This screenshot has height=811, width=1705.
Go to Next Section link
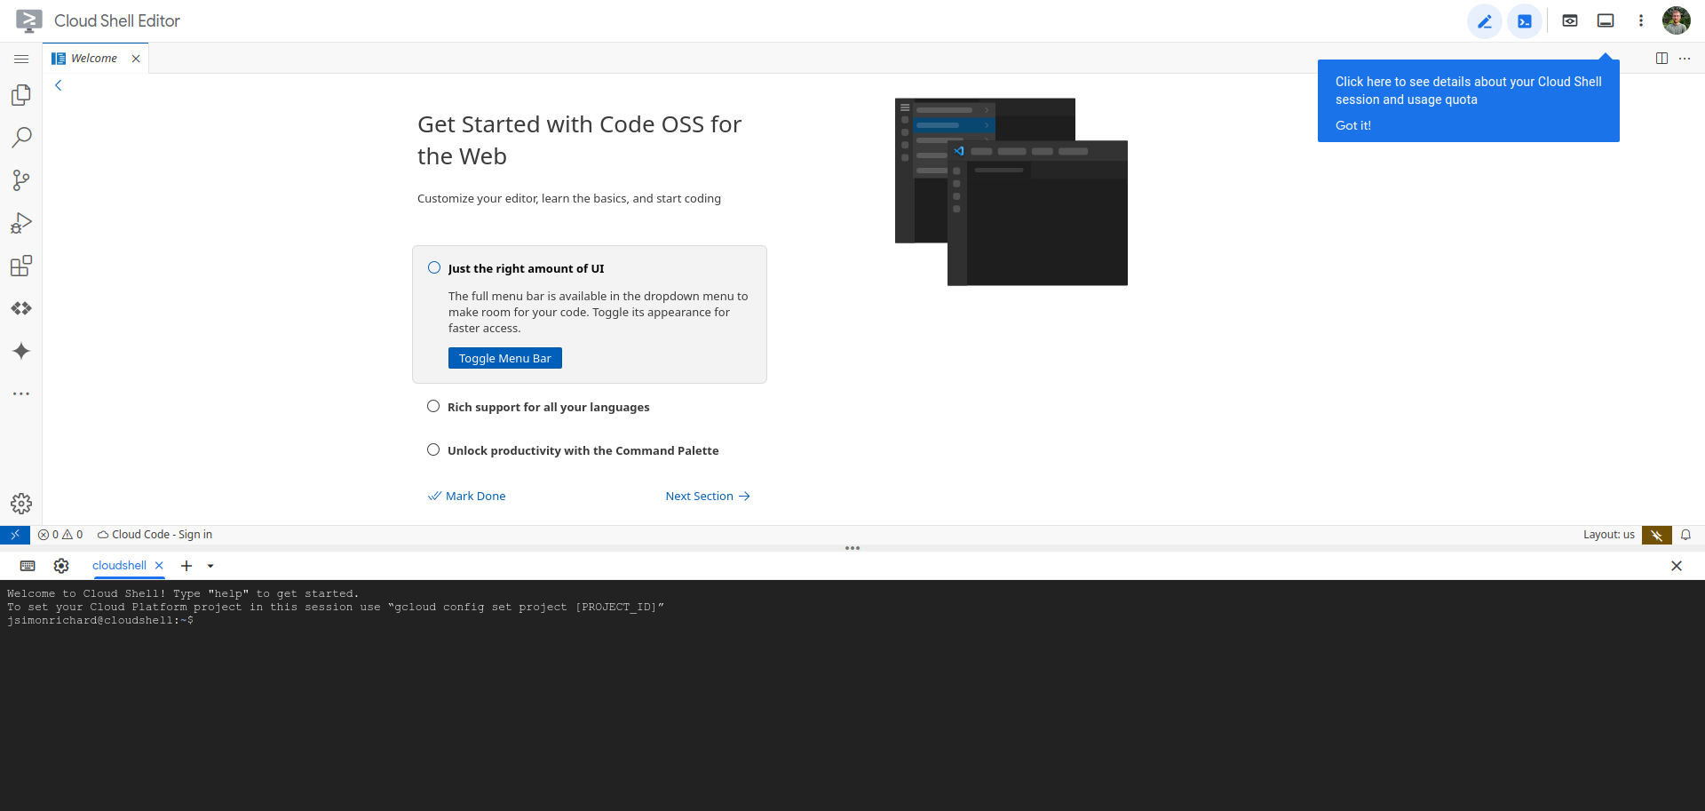(708, 497)
